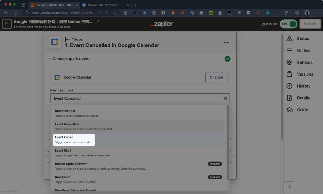Open the tab actions menu icon beside the window controls
323x194 pixels.
23,5
